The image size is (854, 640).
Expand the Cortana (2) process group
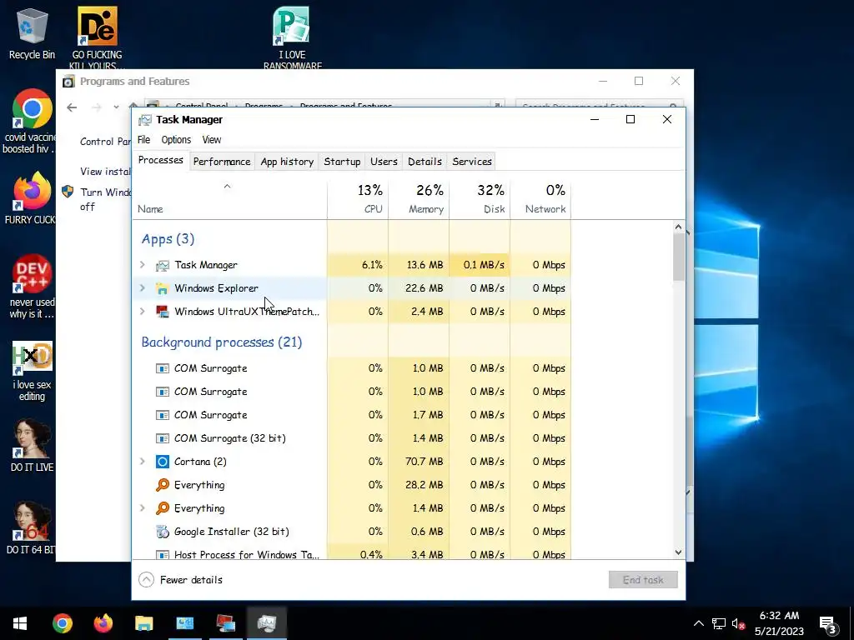click(142, 461)
